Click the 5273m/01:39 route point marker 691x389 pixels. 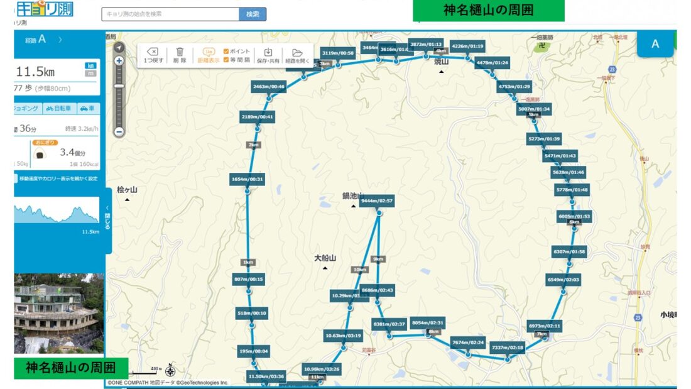pyautogui.click(x=544, y=139)
